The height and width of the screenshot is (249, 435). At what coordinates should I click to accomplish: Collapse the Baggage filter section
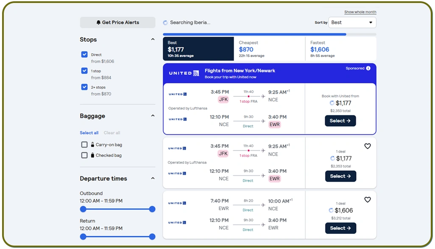[x=153, y=116]
